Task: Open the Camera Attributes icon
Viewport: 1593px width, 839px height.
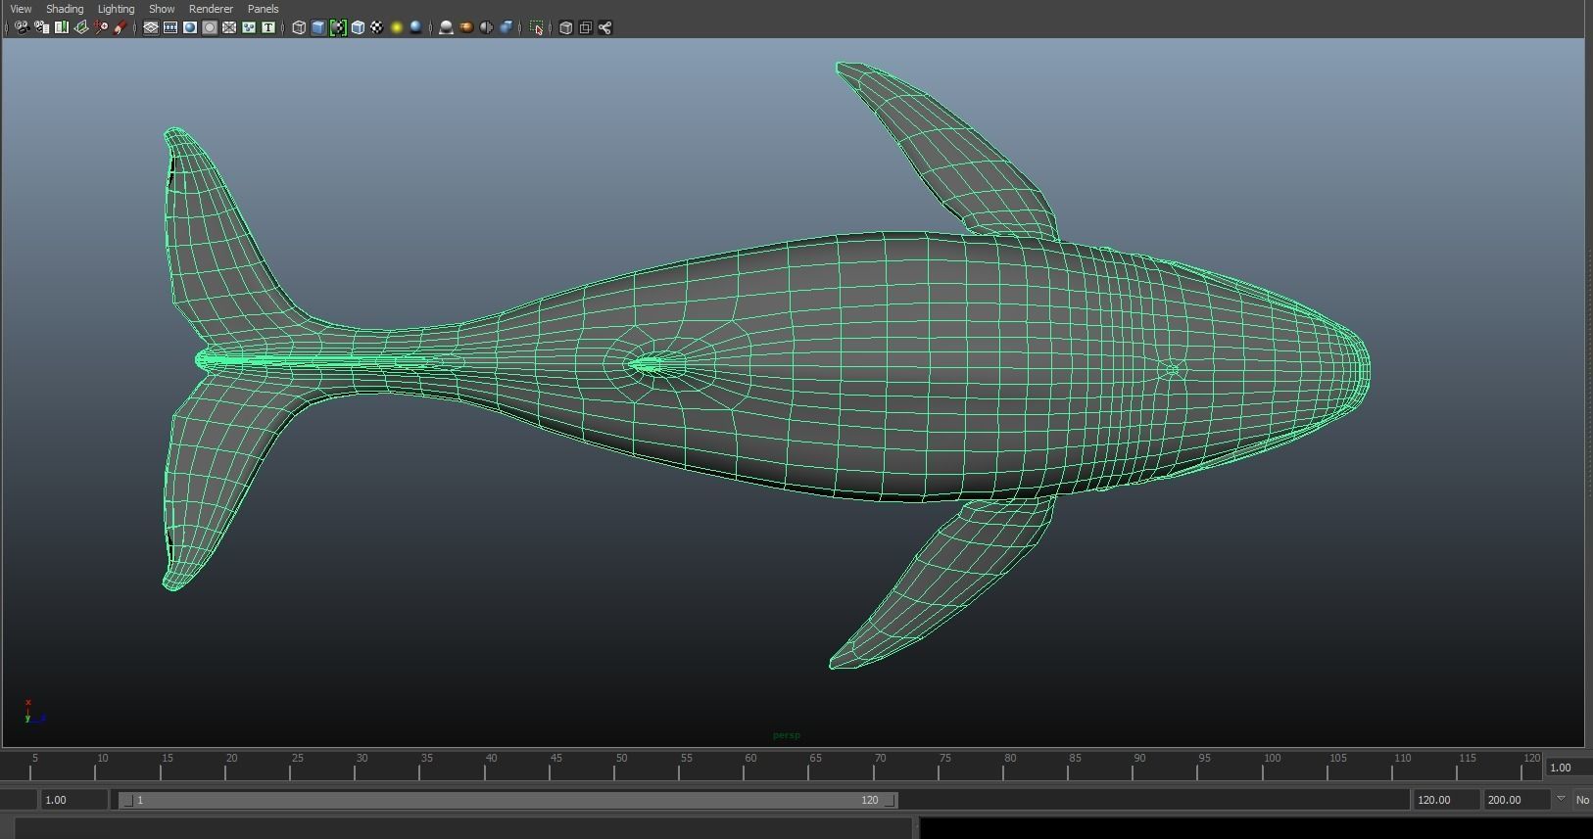Action: click(x=41, y=27)
